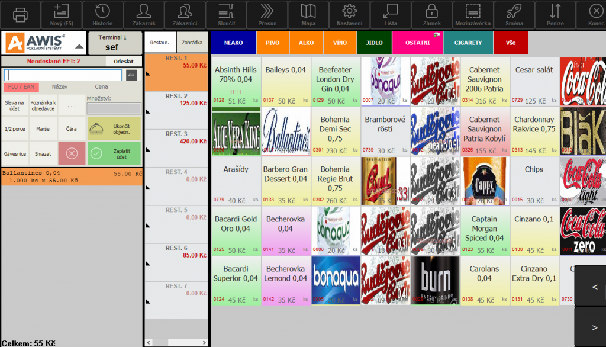The height and width of the screenshot is (347, 606).
Task: Select Název search mode
Action: tap(60, 87)
